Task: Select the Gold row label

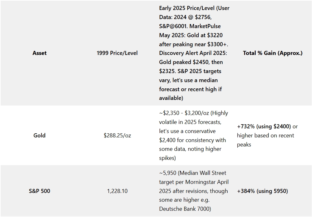Action: (40, 136)
